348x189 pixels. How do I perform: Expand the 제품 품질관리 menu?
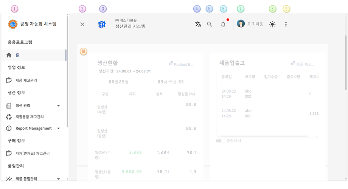click(58, 179)
